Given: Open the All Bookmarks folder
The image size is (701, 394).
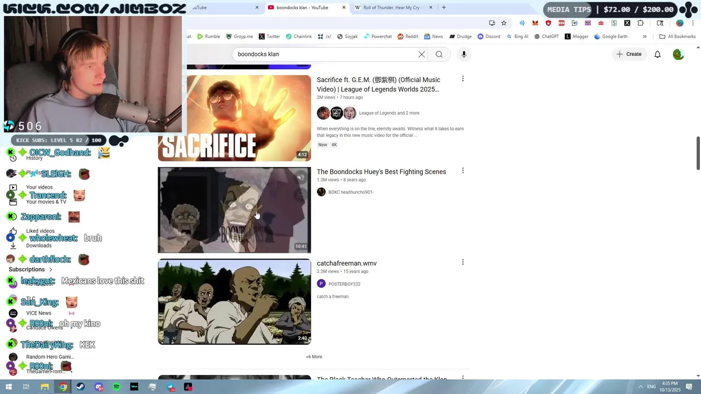Looking at the screenshot, I should pos(677,37).
